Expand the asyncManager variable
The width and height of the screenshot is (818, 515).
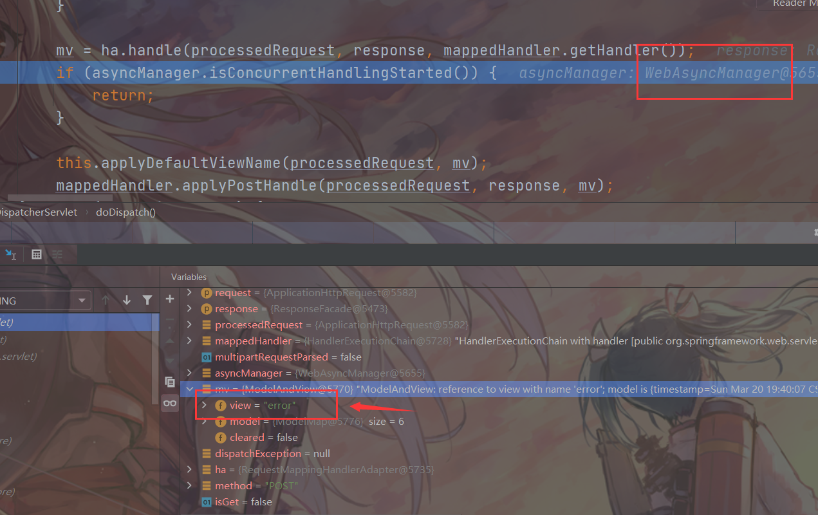click(x=189, y=373)
